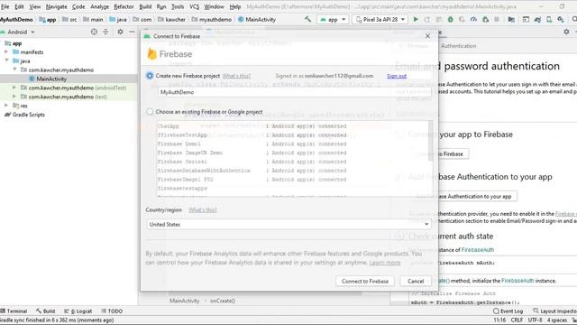The image size is (577, 325).
Task: Open the VCS menu
Action: point(195,6)
